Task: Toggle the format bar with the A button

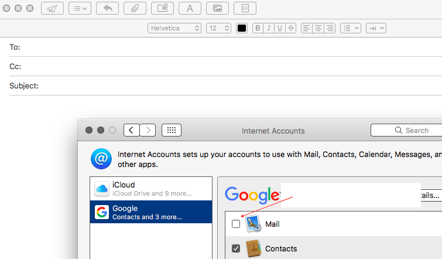Action: pos(190,8)
